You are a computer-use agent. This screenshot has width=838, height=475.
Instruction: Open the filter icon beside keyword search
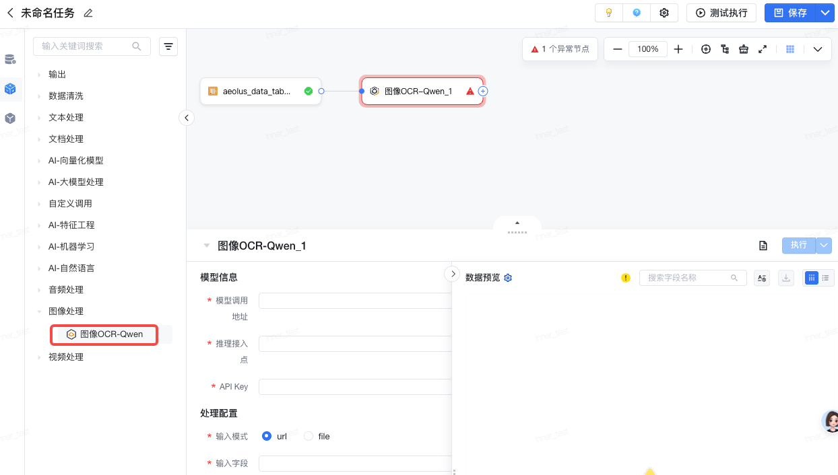168,46
